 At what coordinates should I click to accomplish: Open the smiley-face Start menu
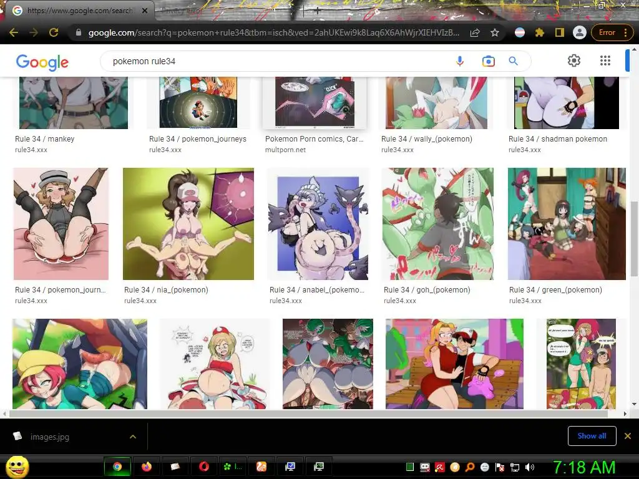[17, 467]
